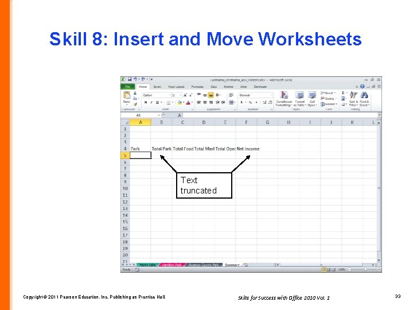The height and width of the screenshot is (310, 413).
Task: Click the Insert Worksheet icon after Summary tab
Action: [246, 265]
